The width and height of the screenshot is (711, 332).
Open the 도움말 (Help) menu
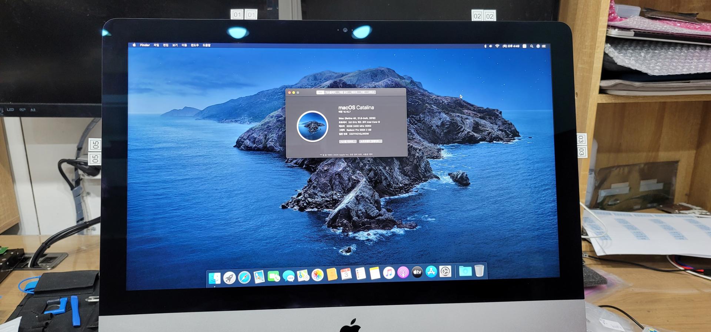(x=207, y=45)
